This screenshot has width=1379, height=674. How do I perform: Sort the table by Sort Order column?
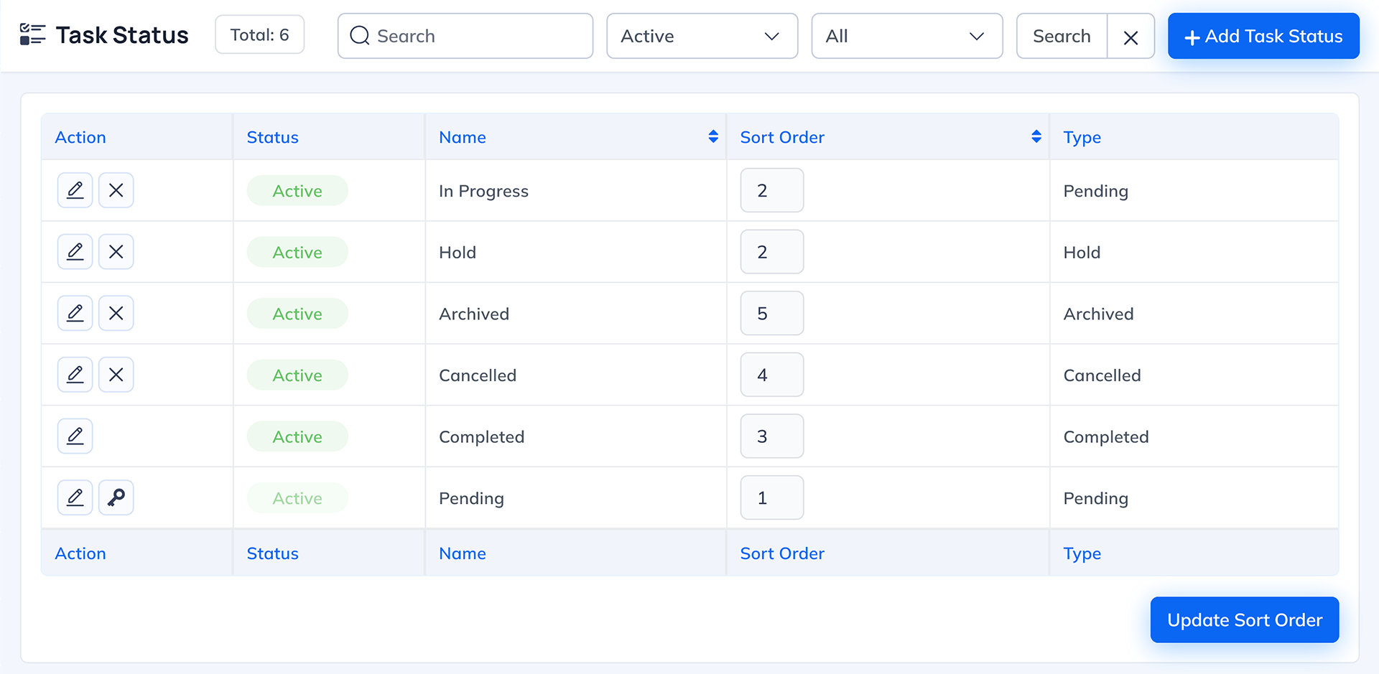[x=1036, y=136]
